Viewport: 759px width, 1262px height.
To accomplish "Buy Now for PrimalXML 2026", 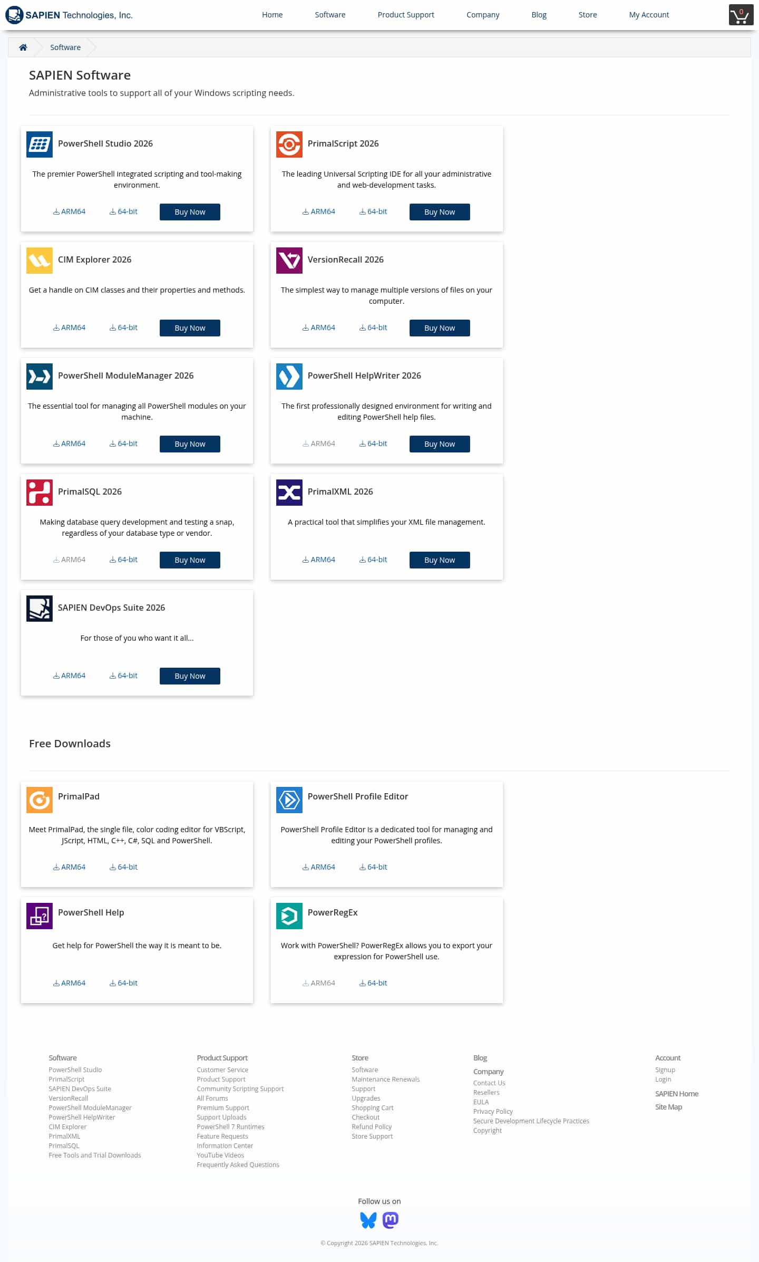I will pyautogui.click(x=440, y=560).
